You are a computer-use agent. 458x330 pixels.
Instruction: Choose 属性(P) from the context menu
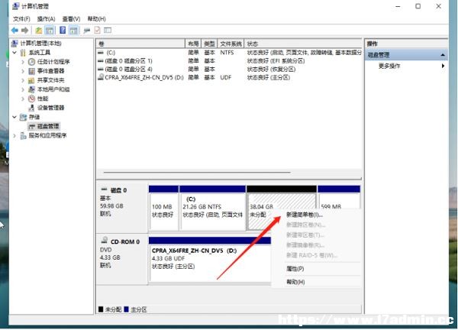pos(316,269)
